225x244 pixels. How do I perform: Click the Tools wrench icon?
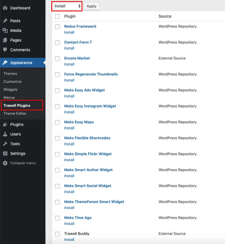pyautogui.click(x=5, y=144)
